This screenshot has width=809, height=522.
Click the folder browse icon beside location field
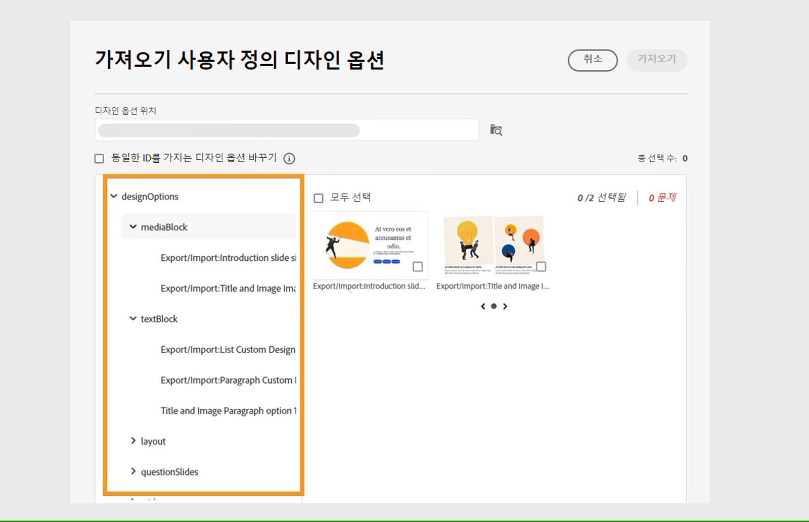tap(497, 130)
